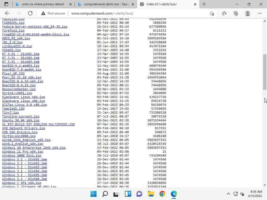Open Virtio-Win2000.iso link
267x200 pixels.
19,136
